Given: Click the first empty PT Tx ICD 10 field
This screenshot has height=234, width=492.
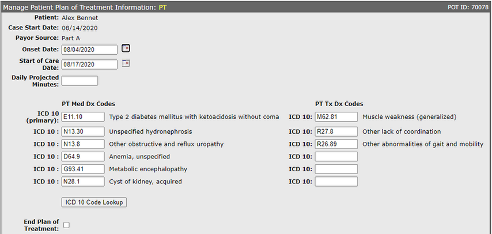Looking at the screenshot, I should point(336,156).
